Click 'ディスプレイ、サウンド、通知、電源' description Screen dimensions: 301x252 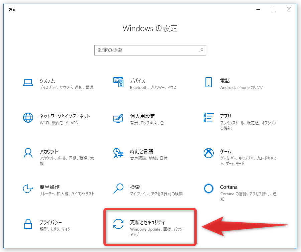(67, 88)
